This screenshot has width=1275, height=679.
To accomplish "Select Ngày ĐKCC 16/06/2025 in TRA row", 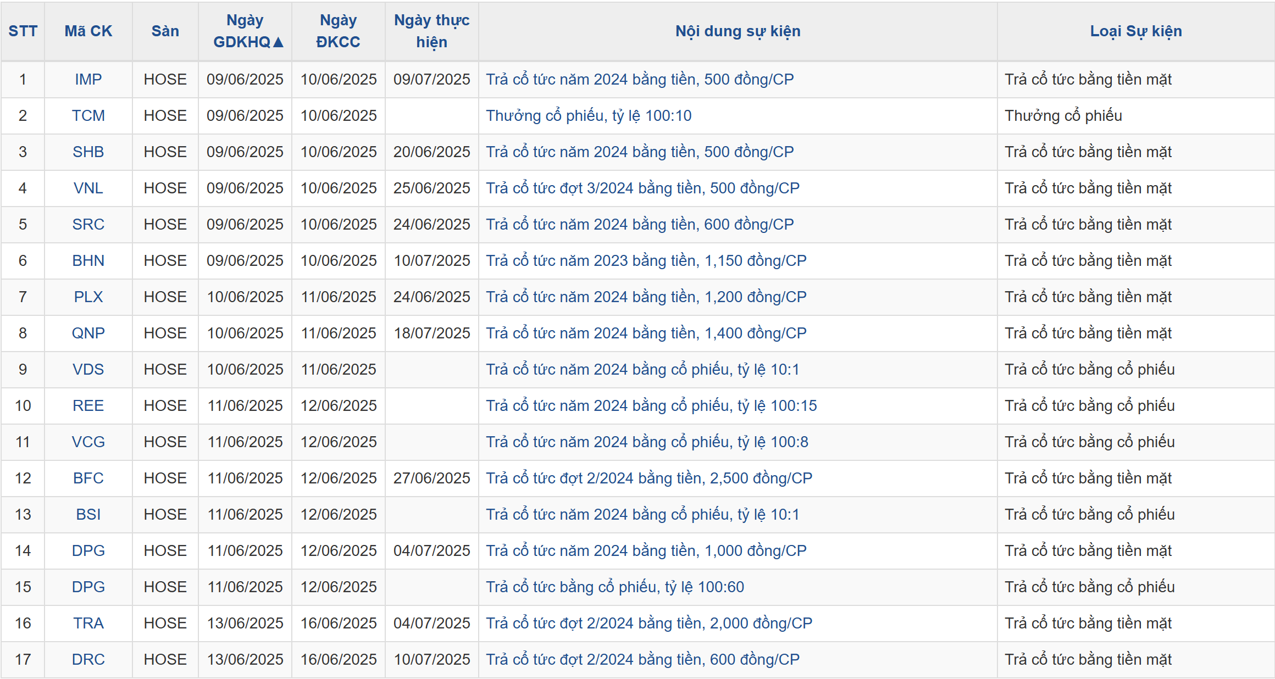I will [x=338, y=623].
